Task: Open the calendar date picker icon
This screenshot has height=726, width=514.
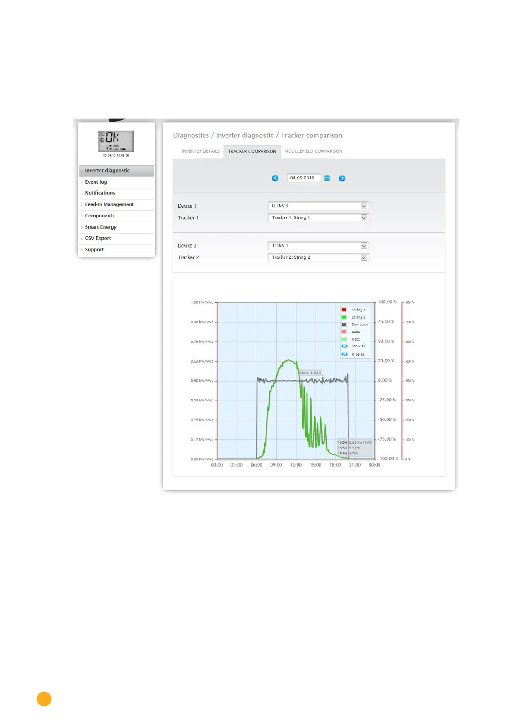Action: point(327,178)
